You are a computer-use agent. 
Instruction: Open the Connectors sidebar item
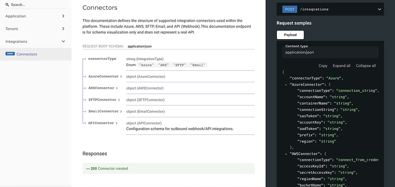coord(35,54)
